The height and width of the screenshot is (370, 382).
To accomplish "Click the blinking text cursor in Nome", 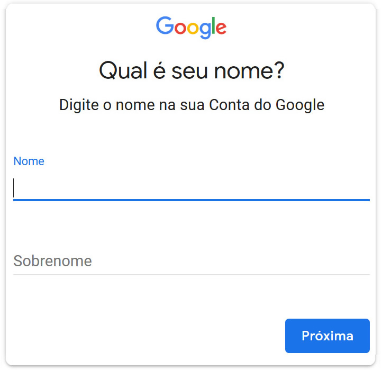I will (x=14, y=188).
